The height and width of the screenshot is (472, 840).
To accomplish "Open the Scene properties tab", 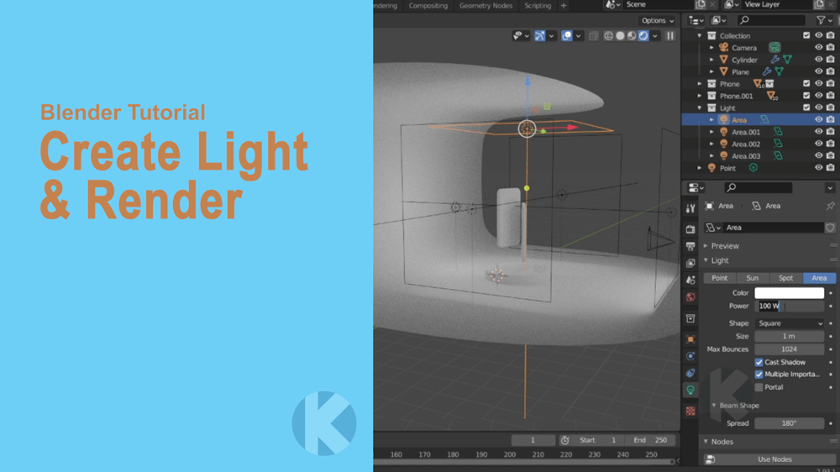I will tap(690, 281).
